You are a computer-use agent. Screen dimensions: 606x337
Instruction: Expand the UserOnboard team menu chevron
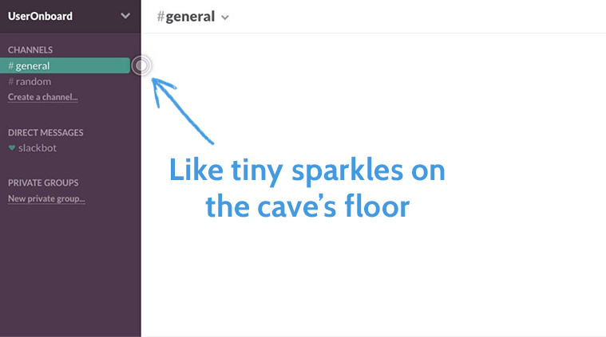tap(125, 15)
